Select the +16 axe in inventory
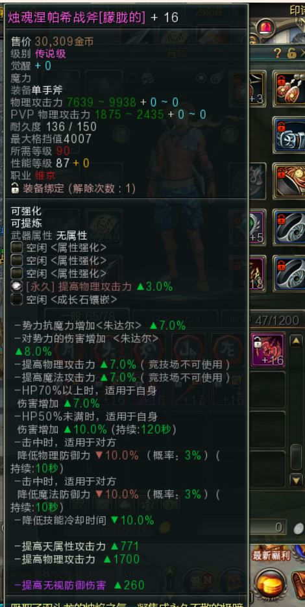This screenshot has height=607, width=305. click(x=268, y=350)
